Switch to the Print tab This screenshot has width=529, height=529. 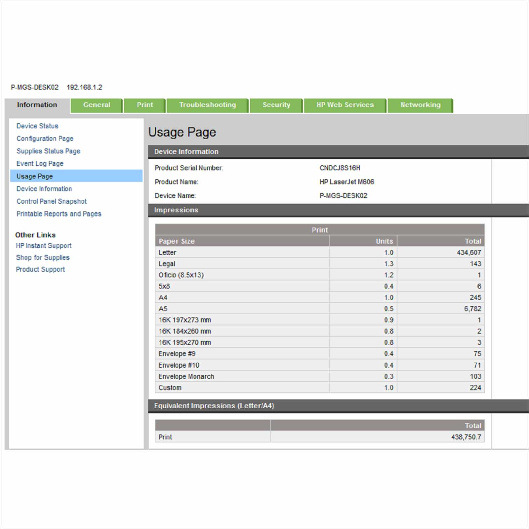click(145, 105)
